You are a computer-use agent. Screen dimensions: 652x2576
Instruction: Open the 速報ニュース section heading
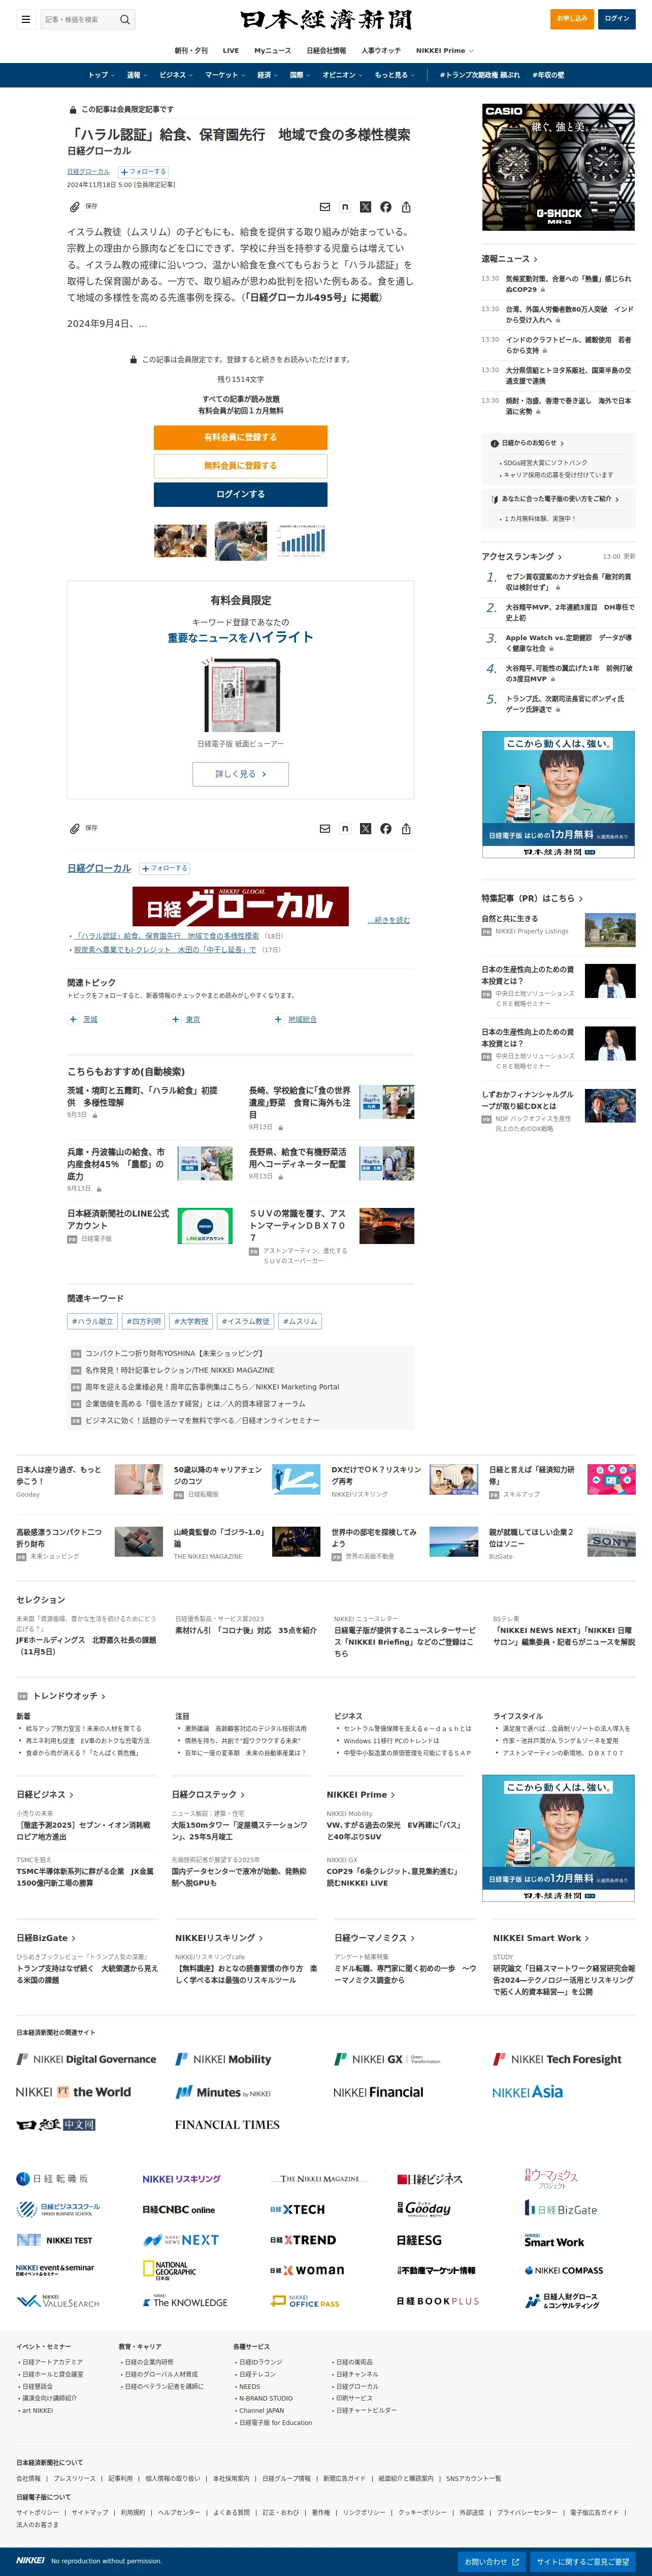(509, 259)
